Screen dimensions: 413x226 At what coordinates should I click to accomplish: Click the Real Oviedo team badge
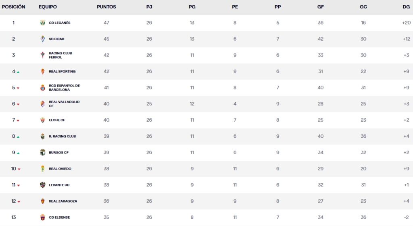click(x=43, y=169)
